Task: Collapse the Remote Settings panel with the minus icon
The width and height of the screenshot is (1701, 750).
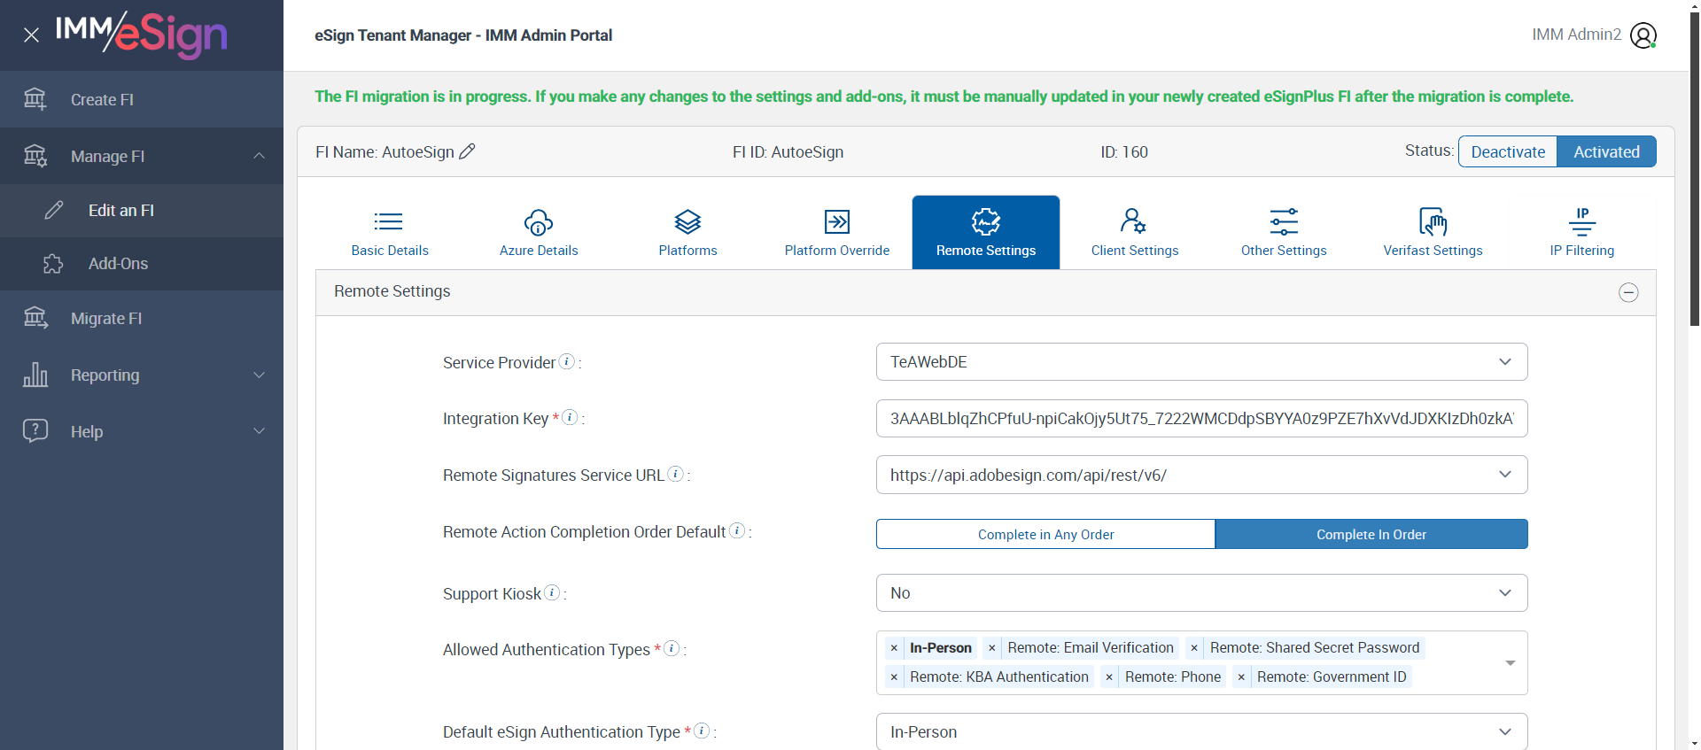Action: [x=1627, y=292]
